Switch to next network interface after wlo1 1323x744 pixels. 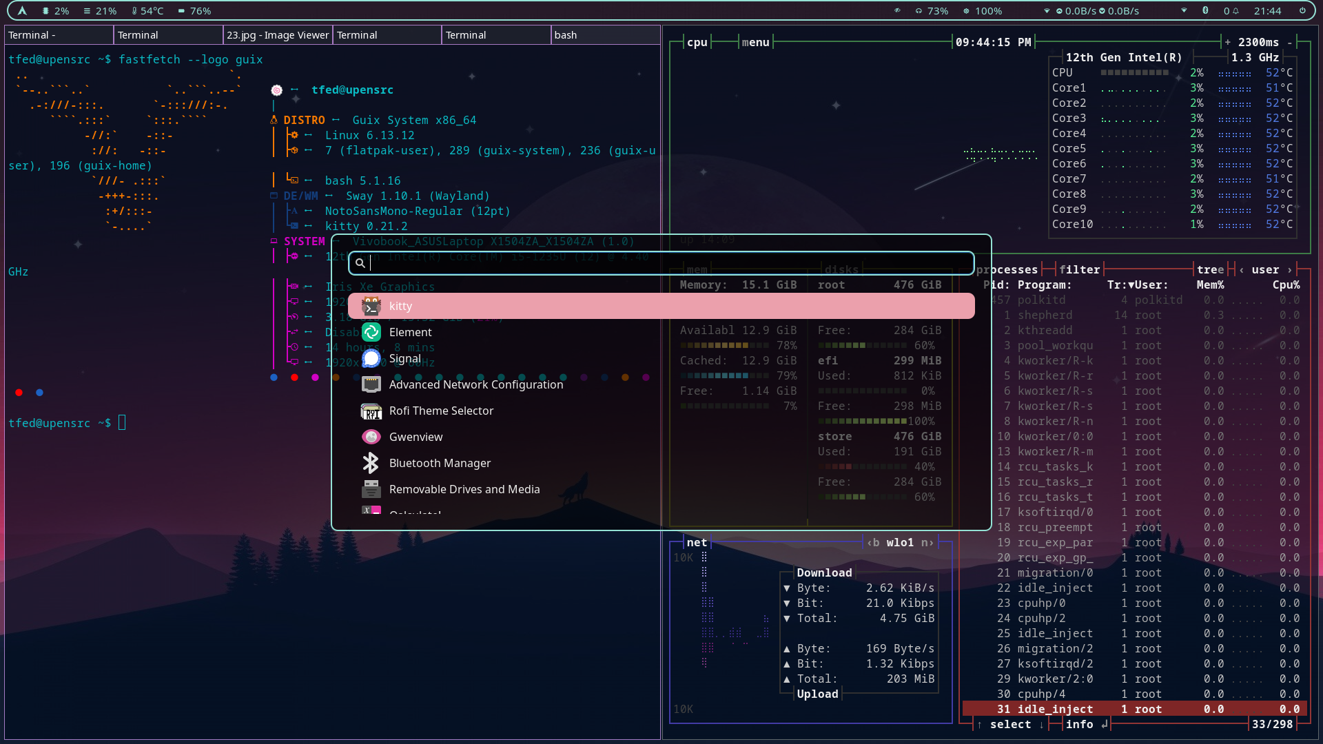(927, 542)
